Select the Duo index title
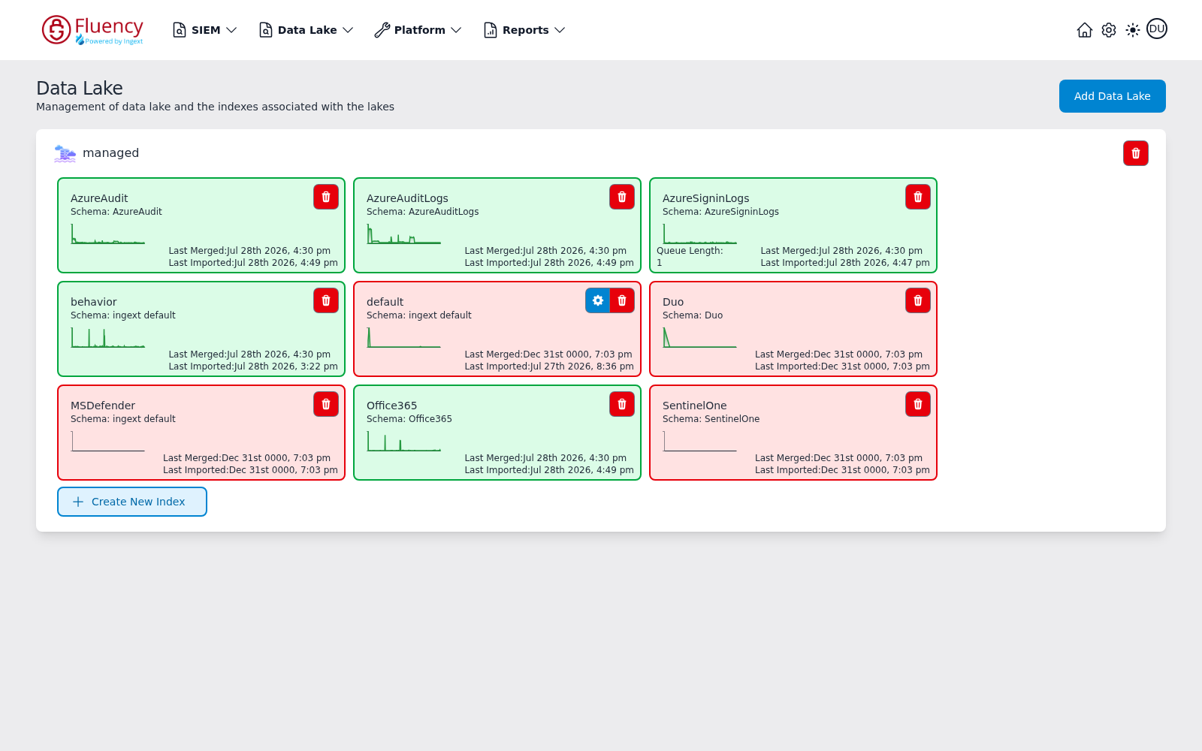The height and width of the screenshot is (751, 1202). (673, 302)
